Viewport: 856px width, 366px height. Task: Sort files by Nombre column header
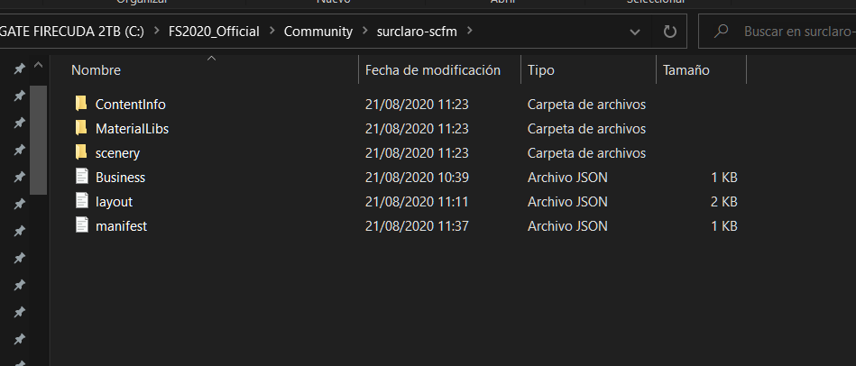pyautogui.click(x=96, y=69)
